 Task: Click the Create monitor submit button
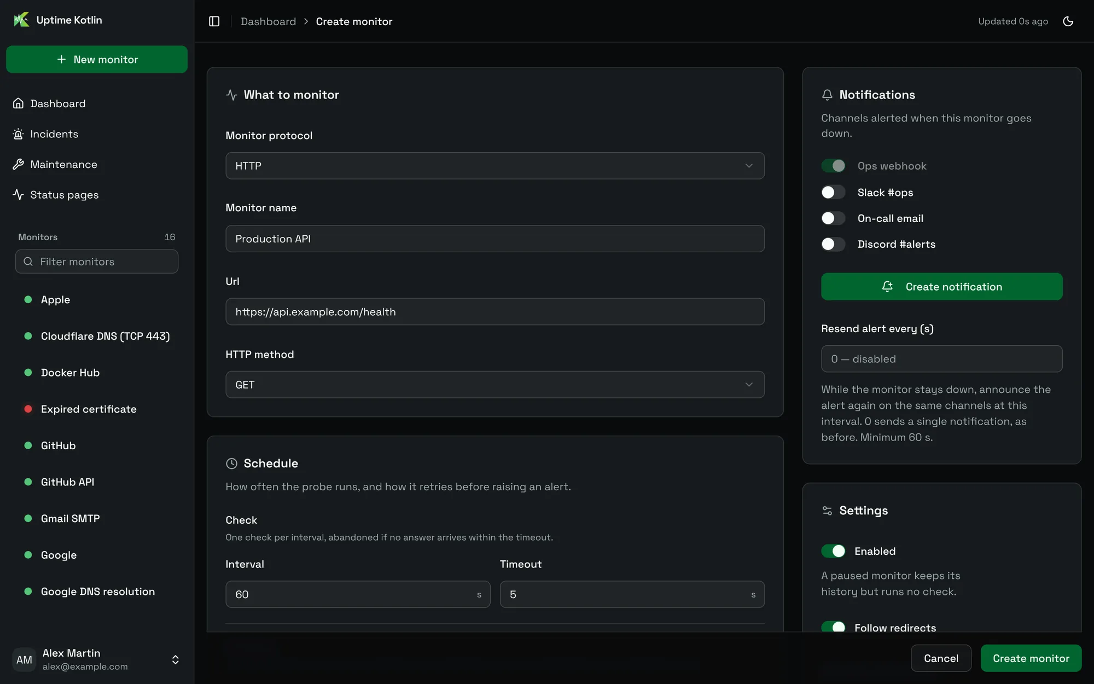(x=1031, y=658)
